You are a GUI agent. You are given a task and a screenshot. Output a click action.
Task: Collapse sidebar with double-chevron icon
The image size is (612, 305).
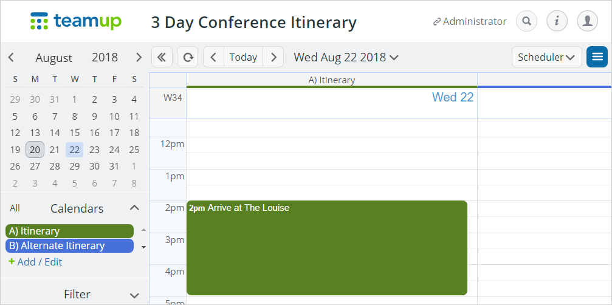coord(162,57)
